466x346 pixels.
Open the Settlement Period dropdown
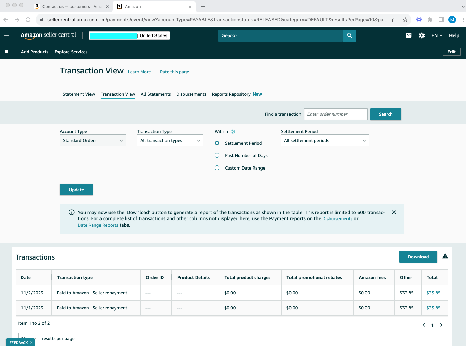325,140
